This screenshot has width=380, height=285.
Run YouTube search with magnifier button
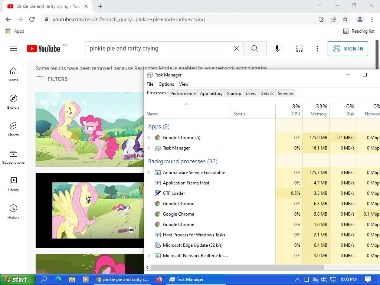(255, 49)
